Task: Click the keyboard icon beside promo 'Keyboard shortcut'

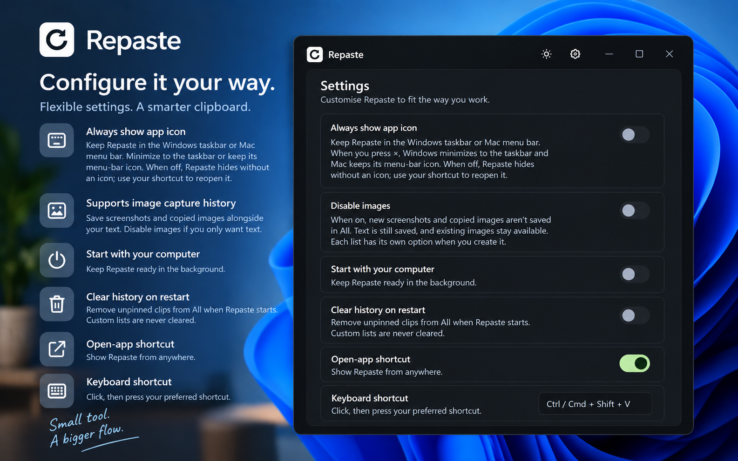Action: (x=57, y=391)
